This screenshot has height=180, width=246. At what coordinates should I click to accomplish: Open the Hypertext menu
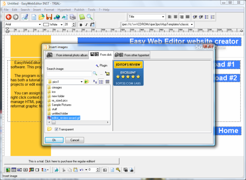coord(64,10)
